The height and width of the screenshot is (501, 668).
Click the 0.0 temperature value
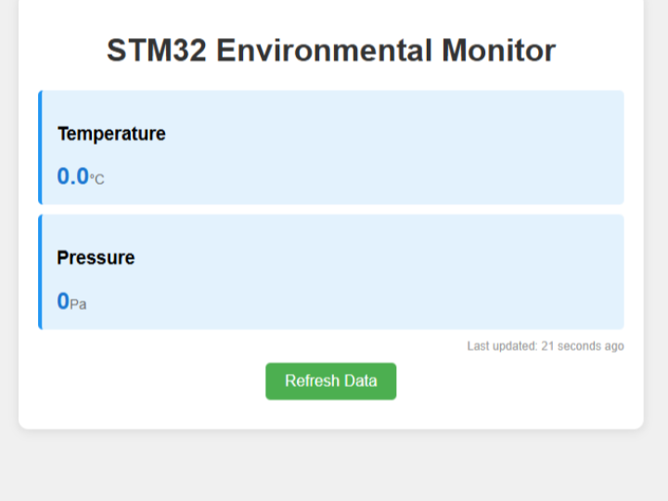(73, 176)
